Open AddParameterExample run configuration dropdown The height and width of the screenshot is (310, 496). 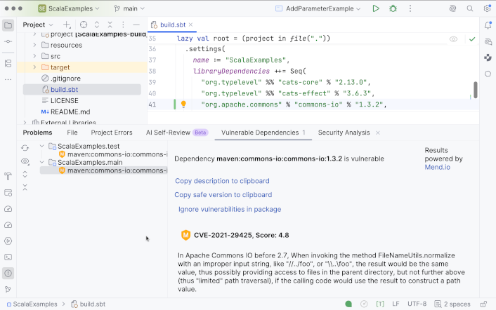(318, 8)
